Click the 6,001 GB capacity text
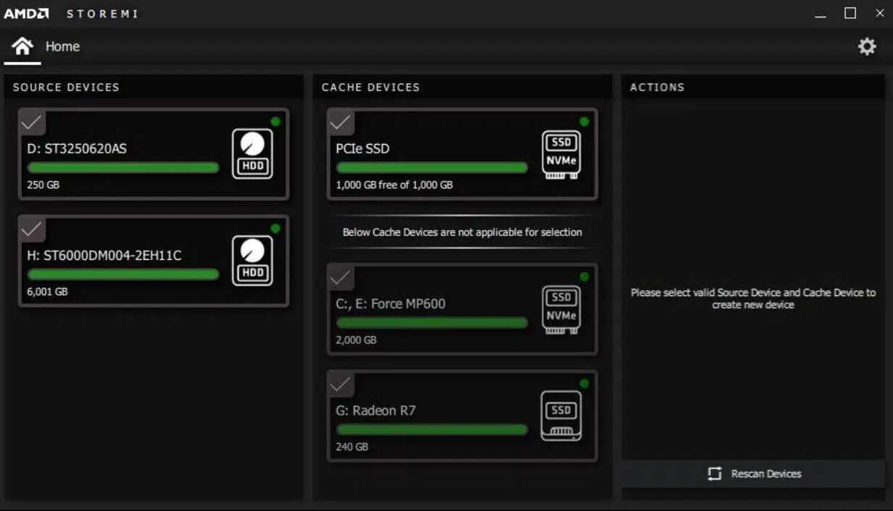Image resolution: width=893 pixels, height=511 pixels. 47,292
